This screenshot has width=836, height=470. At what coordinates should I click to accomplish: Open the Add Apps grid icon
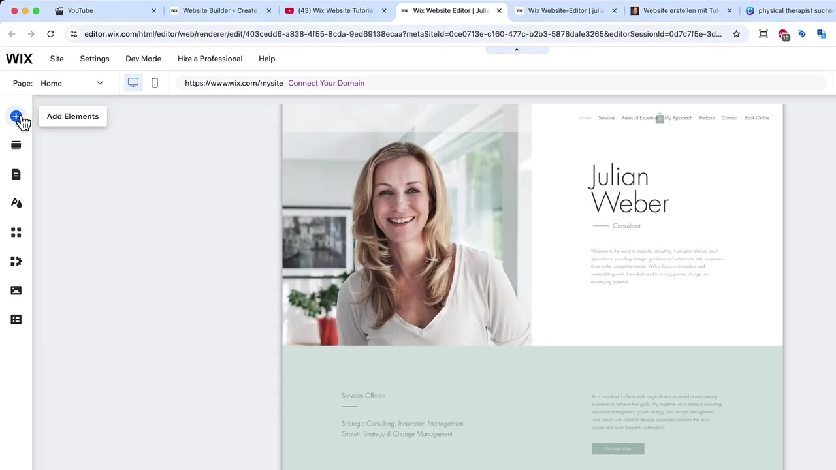tap(16, 232)
